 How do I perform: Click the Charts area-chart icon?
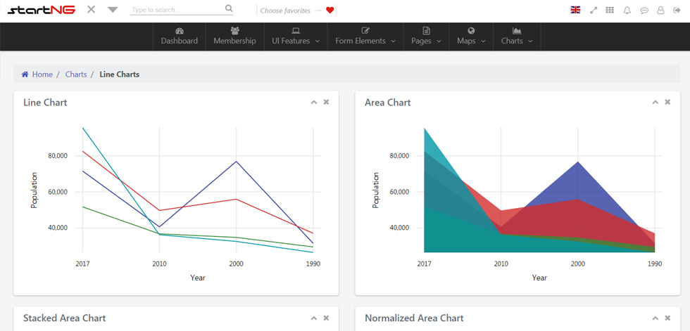tap(517, 31)
